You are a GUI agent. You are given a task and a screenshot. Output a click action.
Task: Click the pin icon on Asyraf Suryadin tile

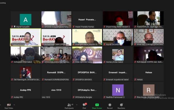[x=15, y=27]
